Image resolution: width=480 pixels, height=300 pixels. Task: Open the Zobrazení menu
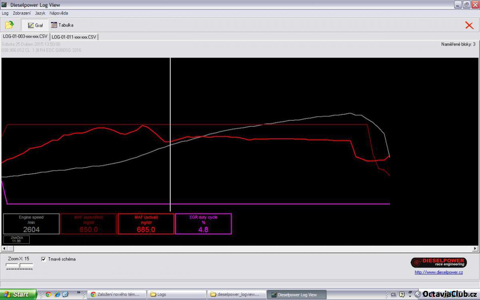pos(22,13)
